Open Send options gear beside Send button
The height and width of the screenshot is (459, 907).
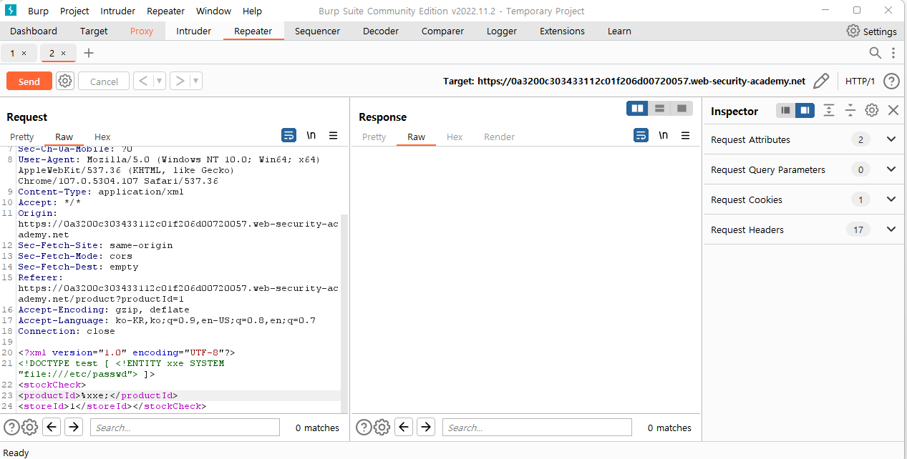click(65, 81)
